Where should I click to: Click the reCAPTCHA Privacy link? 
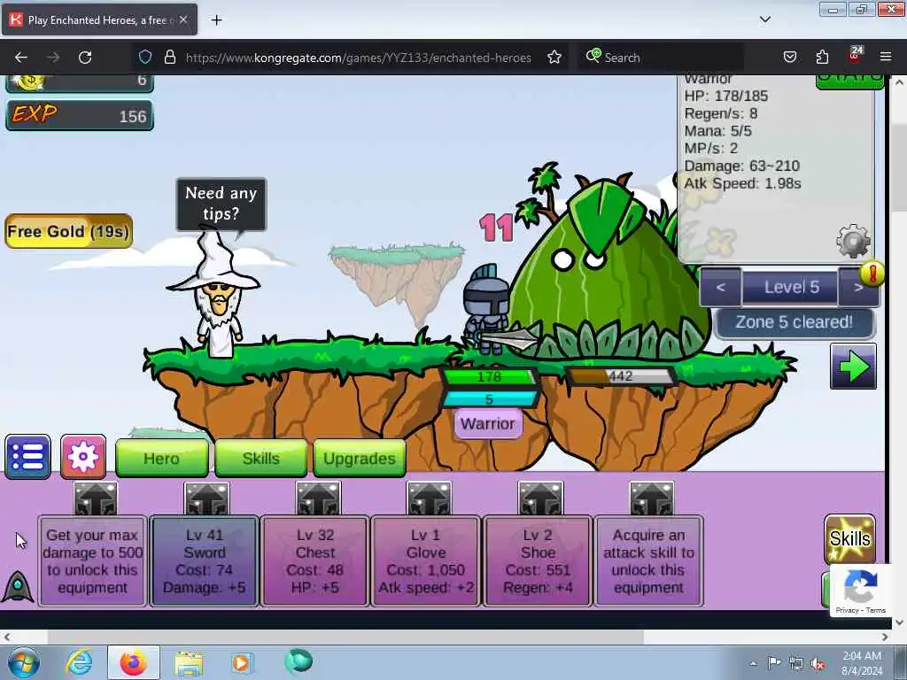847,610
